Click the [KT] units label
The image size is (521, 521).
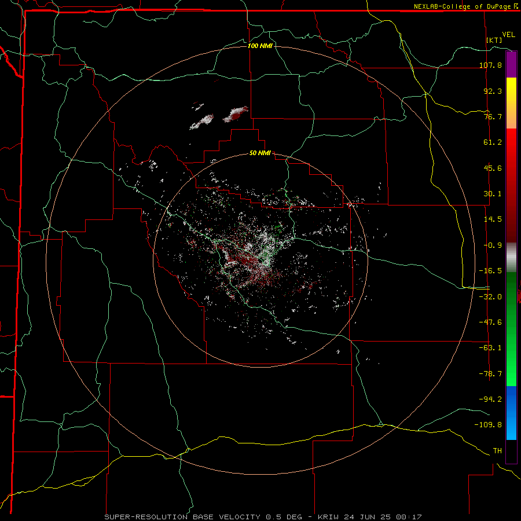pyautogui.click(x=494, y=40)
